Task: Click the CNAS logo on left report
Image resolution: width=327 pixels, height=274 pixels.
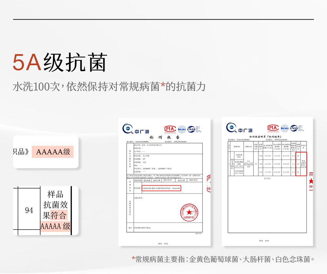Action: coord(194,129)
